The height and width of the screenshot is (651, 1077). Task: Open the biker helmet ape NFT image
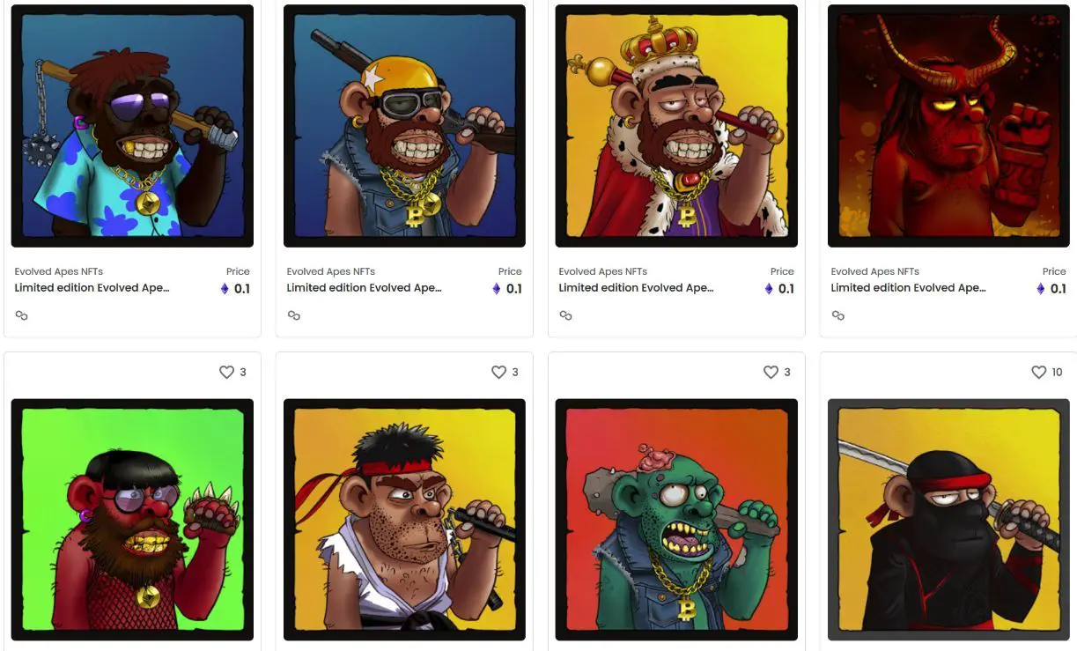tap(404, 126)
